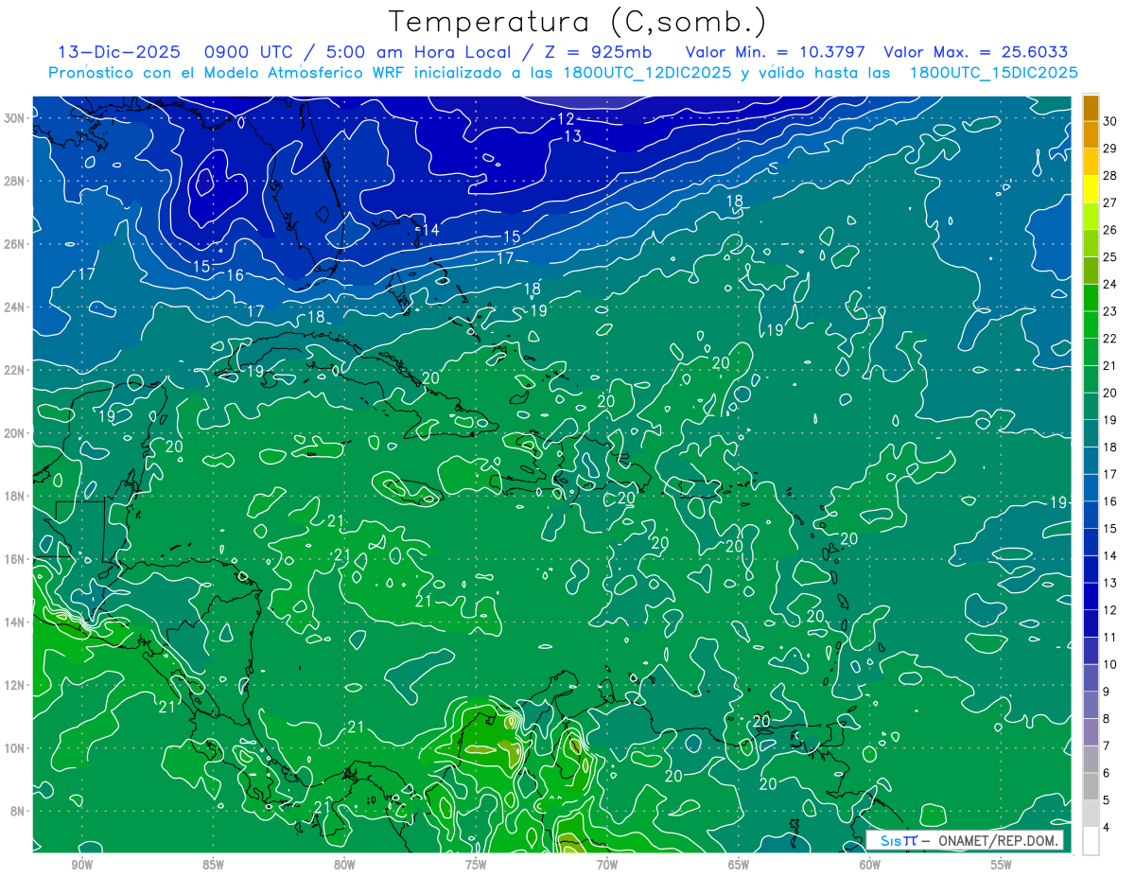1135x877 pixels.
Task: Click the "20N" latitude axis label
Action: click(16, 432)
